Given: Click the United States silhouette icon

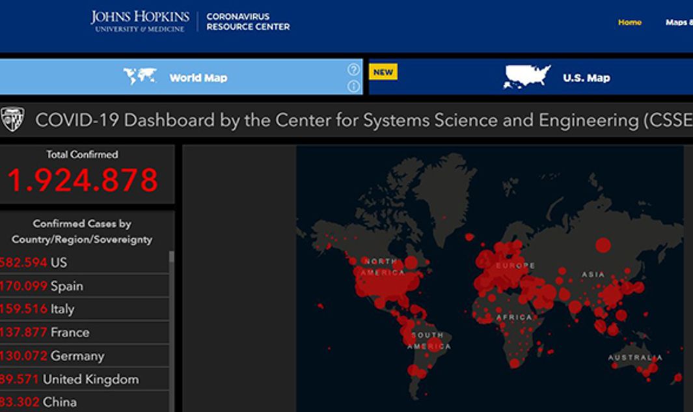Looking at the screenshot, I should tap(526, 77).
